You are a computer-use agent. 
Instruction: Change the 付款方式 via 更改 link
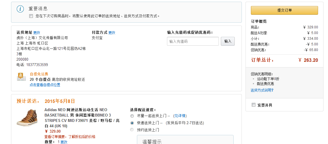pyautogui.click(x=112, y=33)
